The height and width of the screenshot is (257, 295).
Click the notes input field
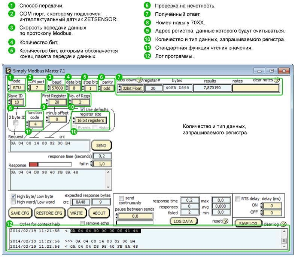coord(255,88)
